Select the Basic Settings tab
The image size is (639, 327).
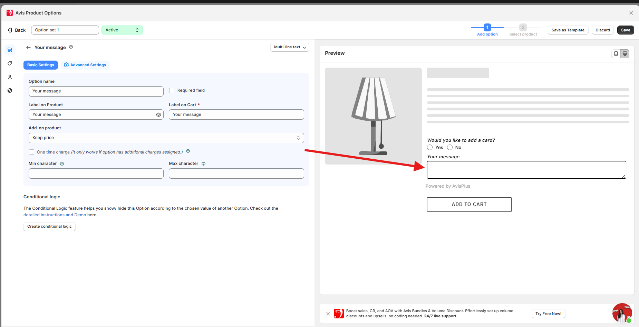pyautogui.click(x=40, y=65)
